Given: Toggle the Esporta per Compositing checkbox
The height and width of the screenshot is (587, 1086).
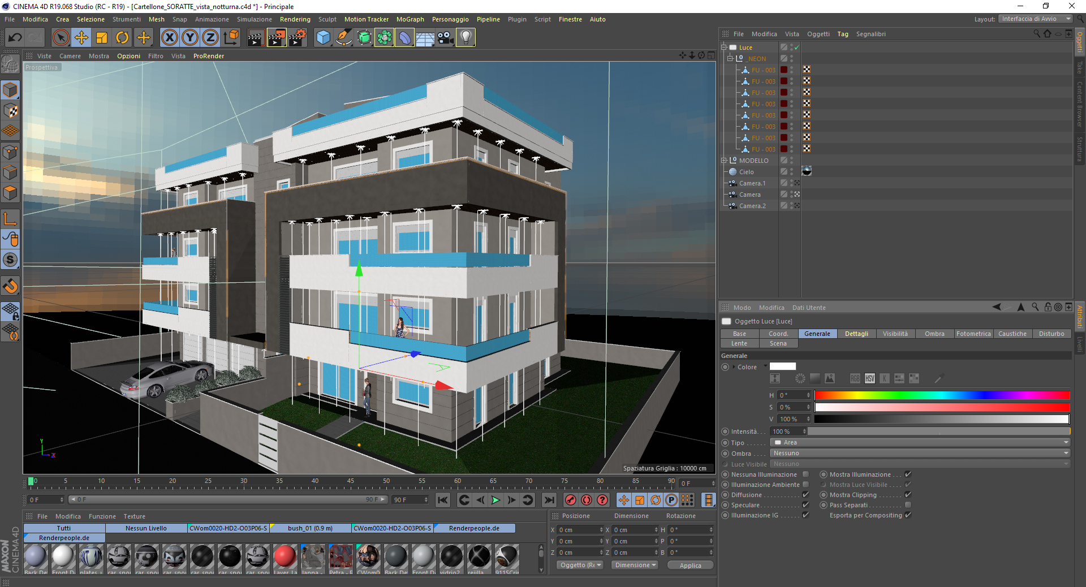Looking at the screenshot, I should point(908,515).
